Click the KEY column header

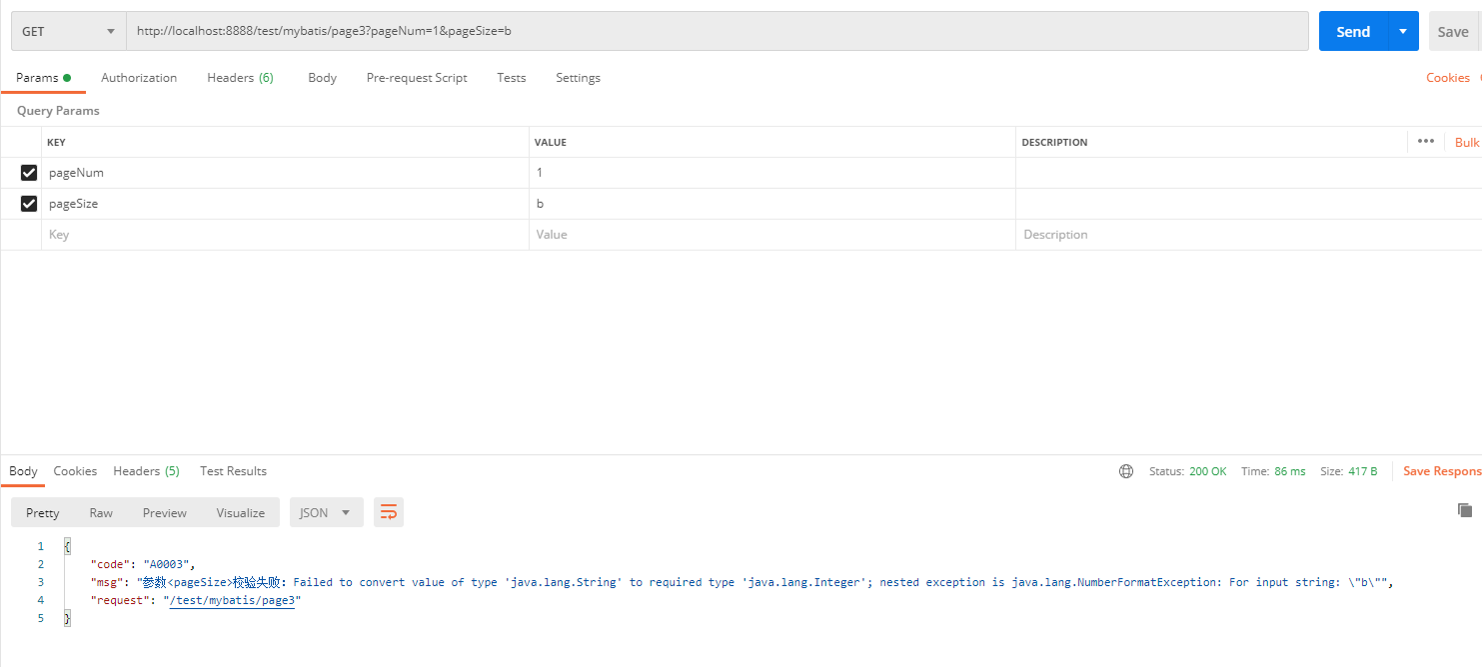click(x=56, y=142)
